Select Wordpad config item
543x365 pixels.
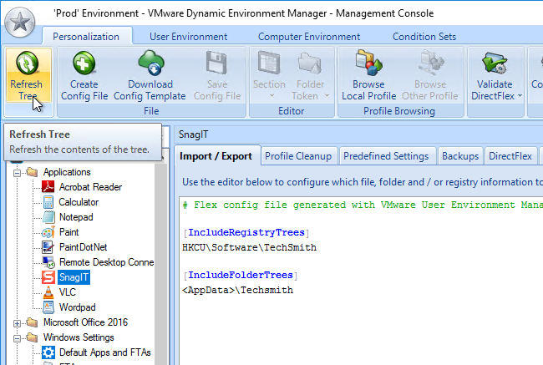pos(77,307)
